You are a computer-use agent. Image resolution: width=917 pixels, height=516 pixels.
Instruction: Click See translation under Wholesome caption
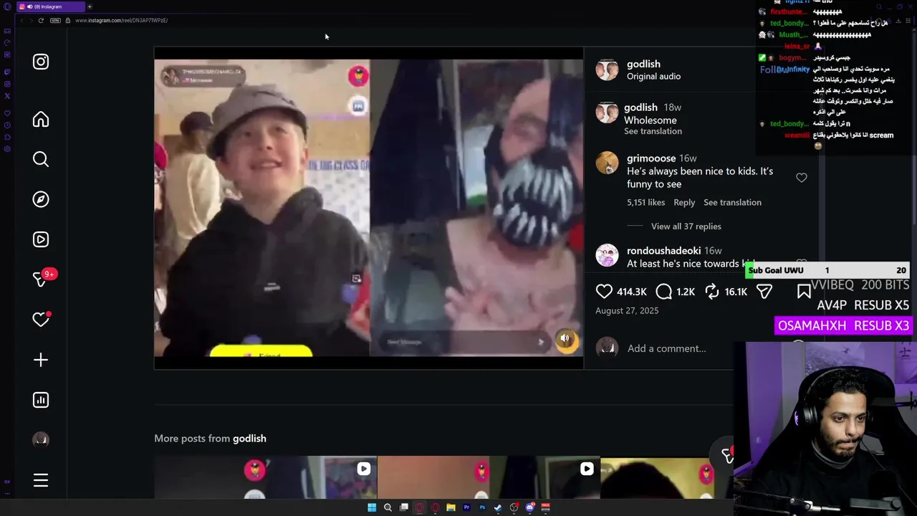[653, 131]
